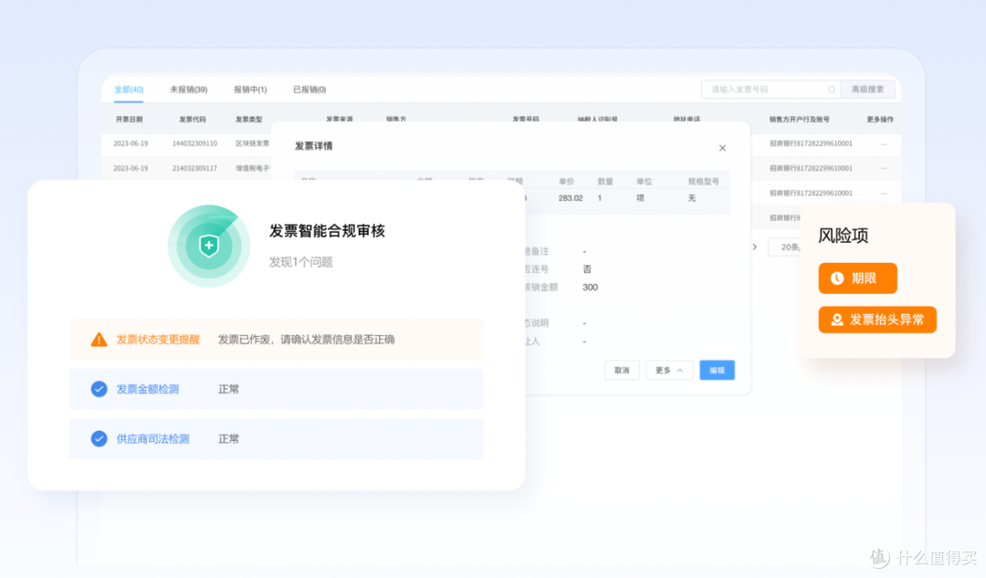This screenshot has width=986, height=578.
Task: Click the 风险项 panel heading
Action: coord(844,236)
